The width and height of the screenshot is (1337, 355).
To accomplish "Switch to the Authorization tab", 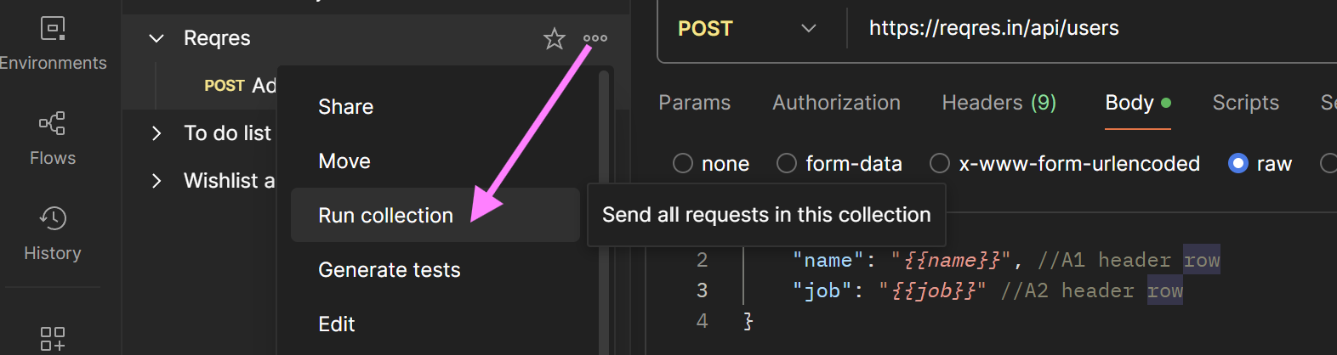I will click(836, 103).
